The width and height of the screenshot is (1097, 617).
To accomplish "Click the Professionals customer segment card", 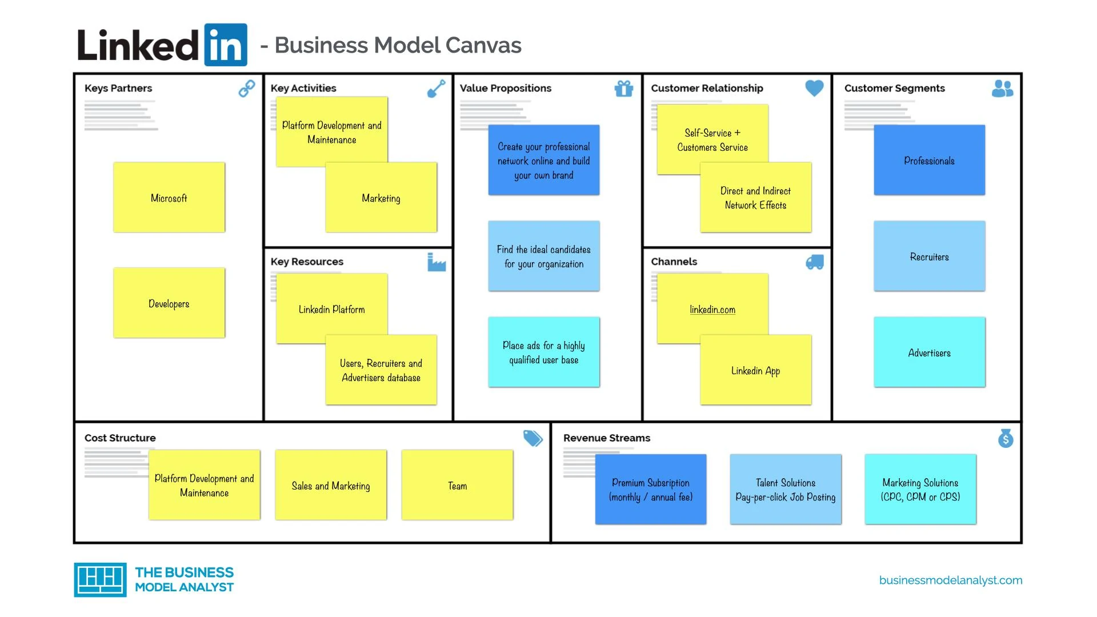I will (x=929, y=161).
